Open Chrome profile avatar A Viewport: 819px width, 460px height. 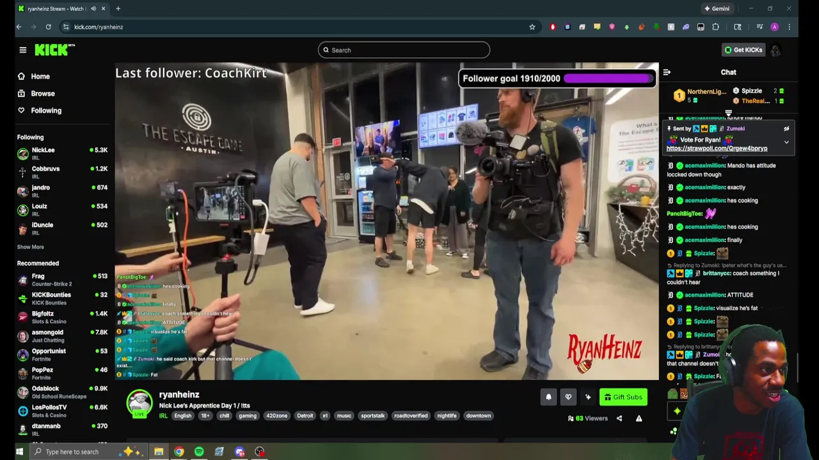[774, 27]
